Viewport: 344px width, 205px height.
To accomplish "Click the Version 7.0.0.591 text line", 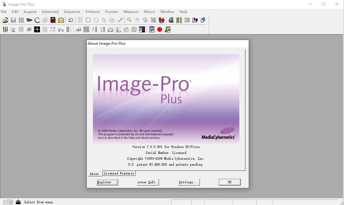I will pyautogui.click(x=166, y=147).
